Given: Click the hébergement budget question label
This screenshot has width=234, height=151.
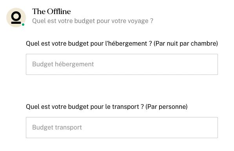Looking at the screenshot, I should (x=122, y=44).
